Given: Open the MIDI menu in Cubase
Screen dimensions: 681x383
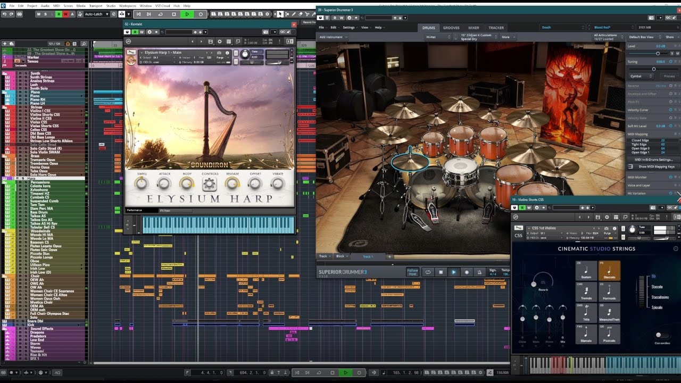Looking at the screenshot, I should tap(56, 6).
